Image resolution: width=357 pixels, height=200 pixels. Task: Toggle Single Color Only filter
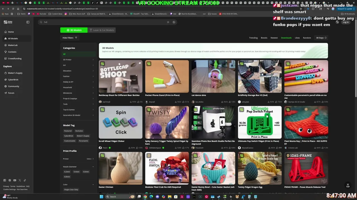tap(71, 189)
